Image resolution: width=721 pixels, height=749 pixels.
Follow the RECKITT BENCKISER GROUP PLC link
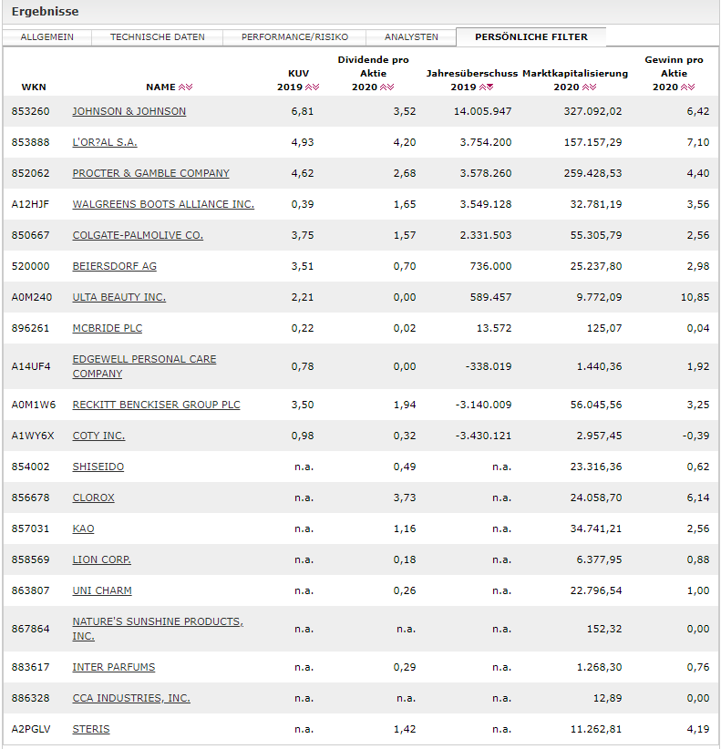[156, 405]
